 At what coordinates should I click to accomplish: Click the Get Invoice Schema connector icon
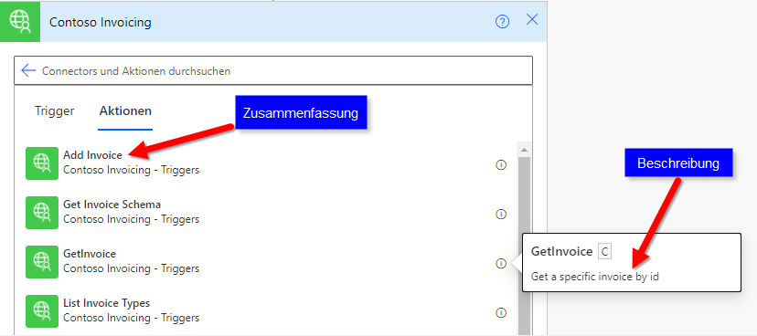click(x=42, y=212)
